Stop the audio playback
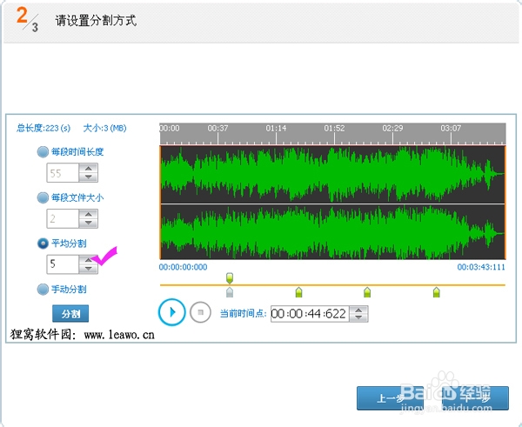This screenshot has height=427, width=522. point(200,312)
